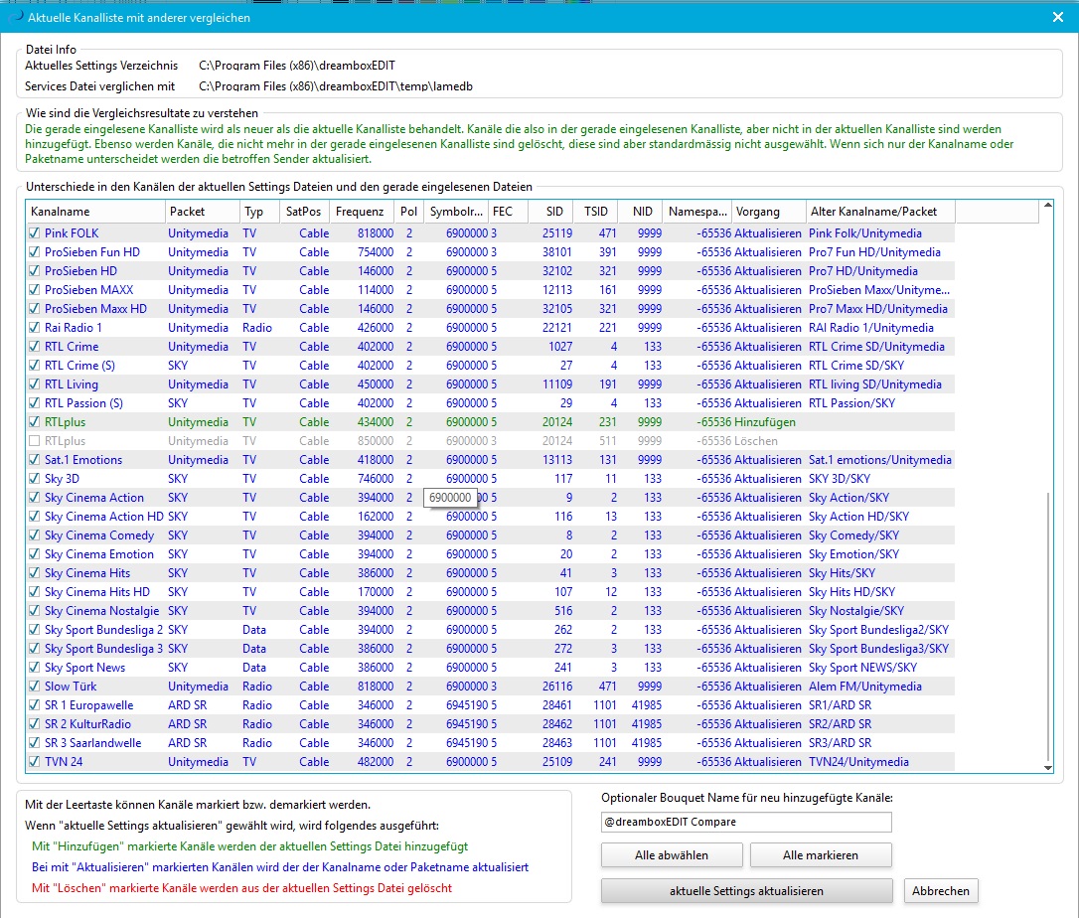Cancel with the Abbrechen button
1079x918 pixels.
pyautogui.click(x=941, y=891)
